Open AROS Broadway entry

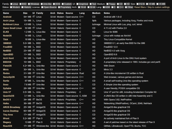[11, 107]
